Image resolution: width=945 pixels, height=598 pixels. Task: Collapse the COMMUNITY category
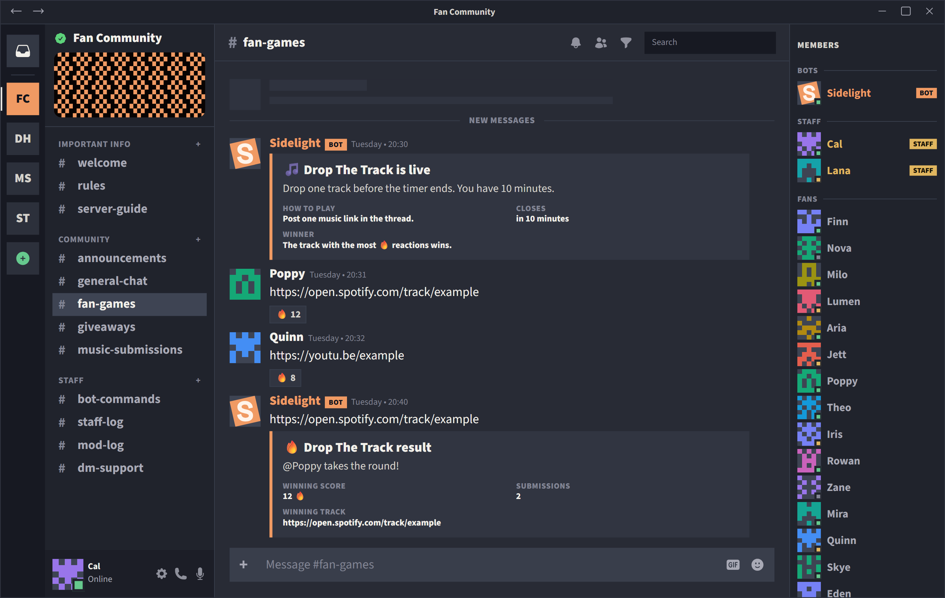(84, 239)
